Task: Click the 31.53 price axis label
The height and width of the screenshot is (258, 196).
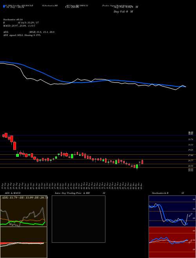Action: click(191, 145)
